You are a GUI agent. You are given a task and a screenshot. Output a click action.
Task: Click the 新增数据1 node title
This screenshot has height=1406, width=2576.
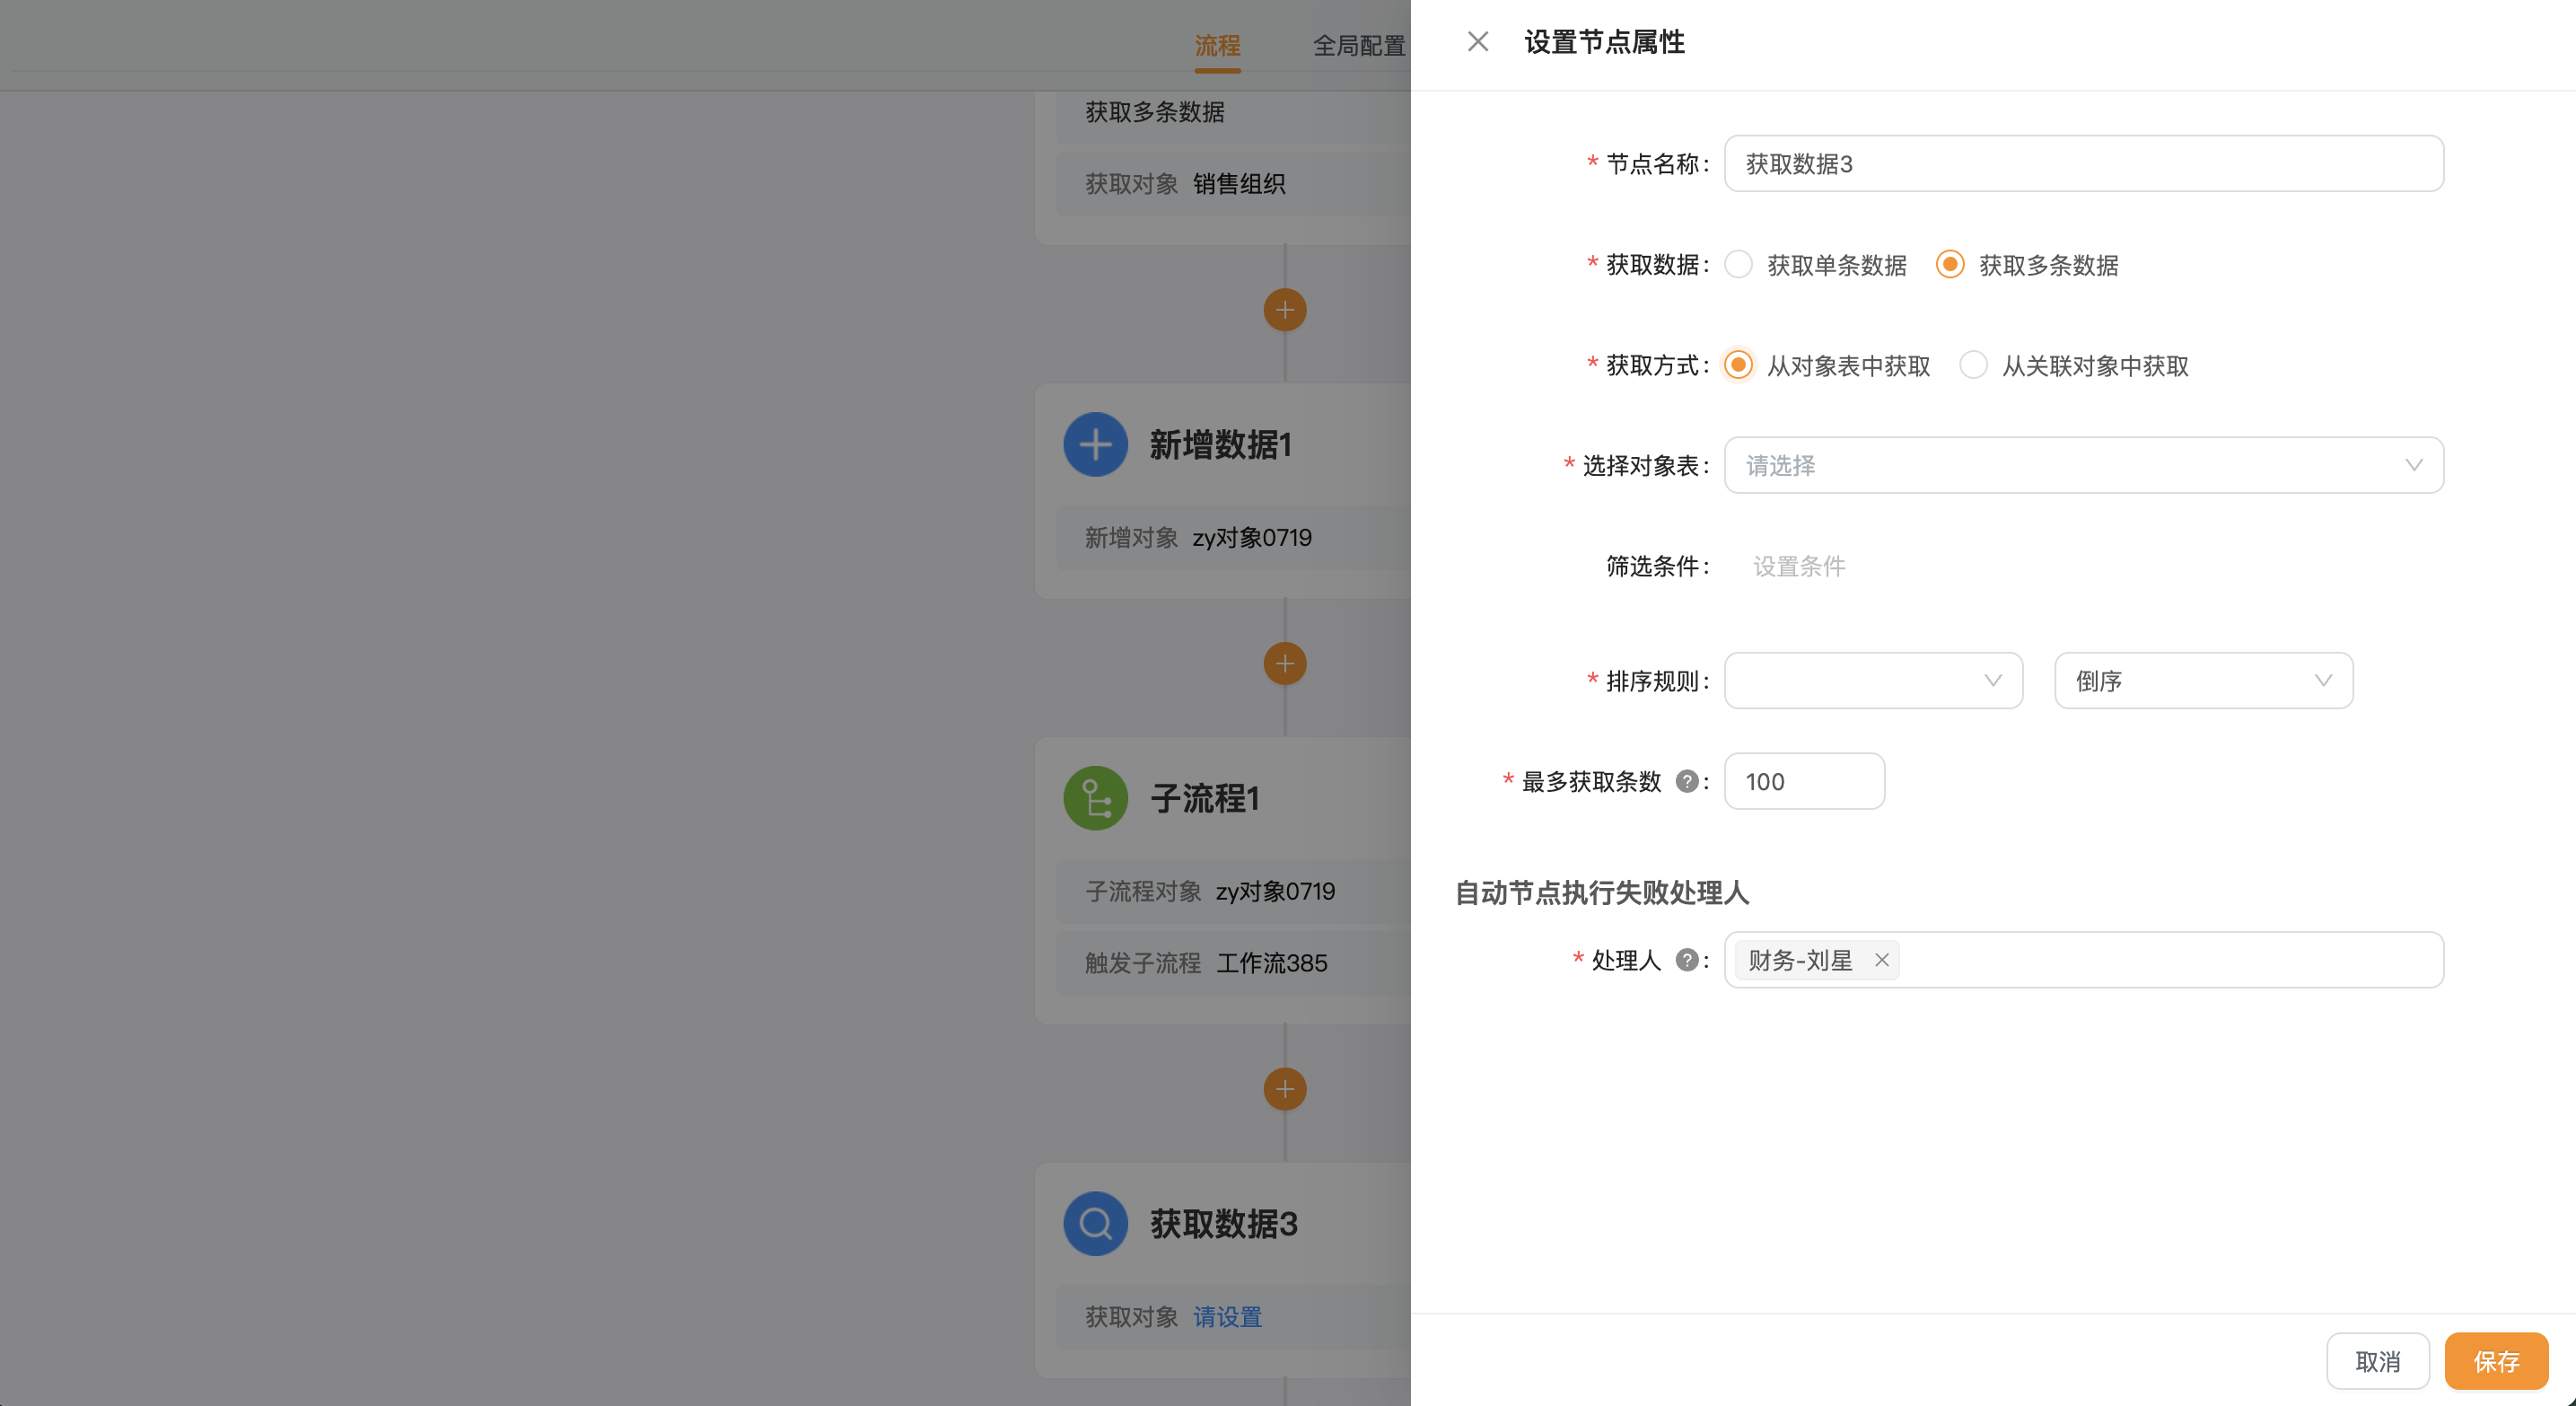[1220, 445]
